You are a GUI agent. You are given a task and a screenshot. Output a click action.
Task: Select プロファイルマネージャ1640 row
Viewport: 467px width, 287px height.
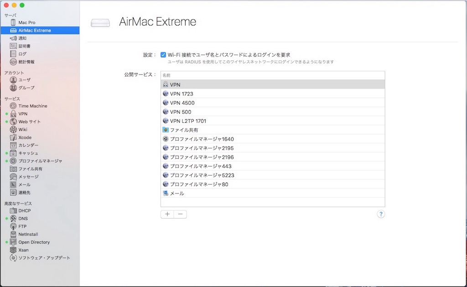pos(273,139)
